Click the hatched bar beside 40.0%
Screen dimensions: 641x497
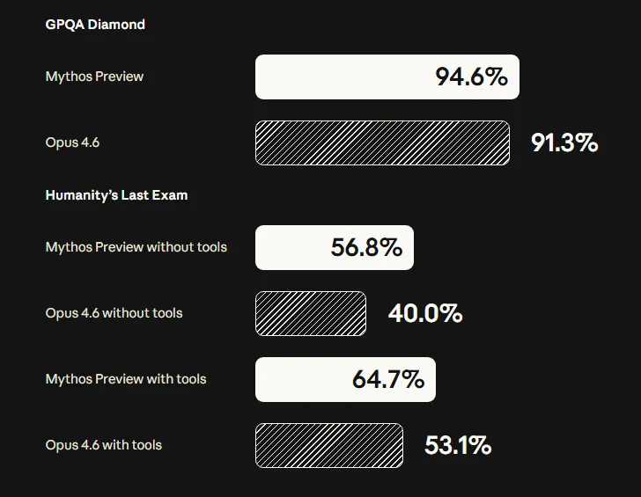(x=311, y=314)
